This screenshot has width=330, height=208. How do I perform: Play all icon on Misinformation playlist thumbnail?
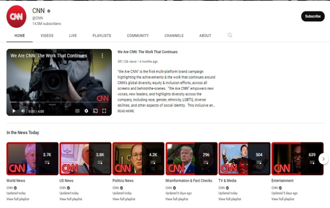pos(206,163)
